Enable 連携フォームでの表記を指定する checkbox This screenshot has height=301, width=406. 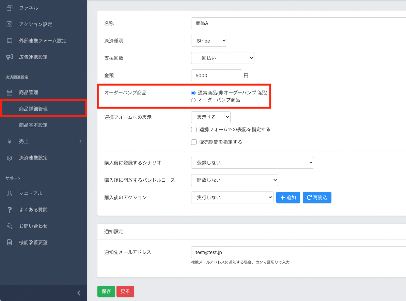tap(194, 130)
